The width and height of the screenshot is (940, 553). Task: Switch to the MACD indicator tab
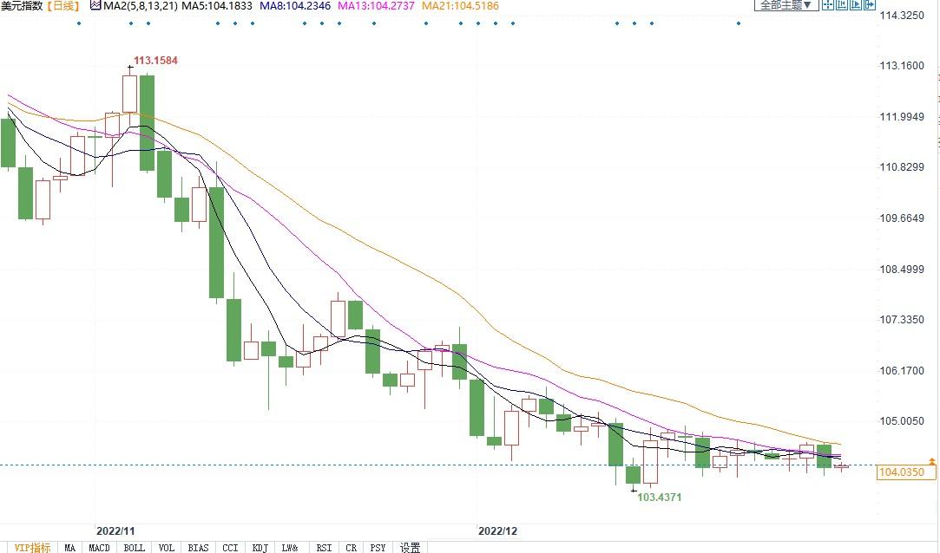tap(99, 547)
